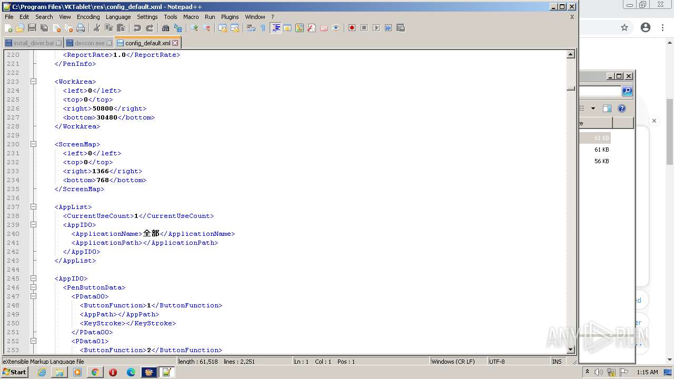Viewport: 674px width, 379px height.
Task: Click the vertical scrollbar up arrow
Action: [x=571, y=54]
